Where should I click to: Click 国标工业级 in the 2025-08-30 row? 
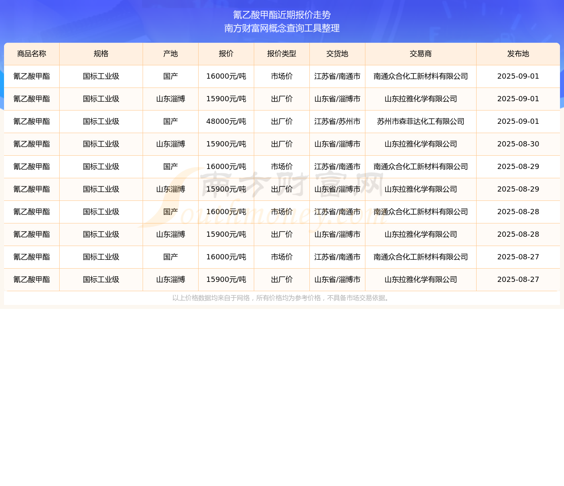(101, 144)
